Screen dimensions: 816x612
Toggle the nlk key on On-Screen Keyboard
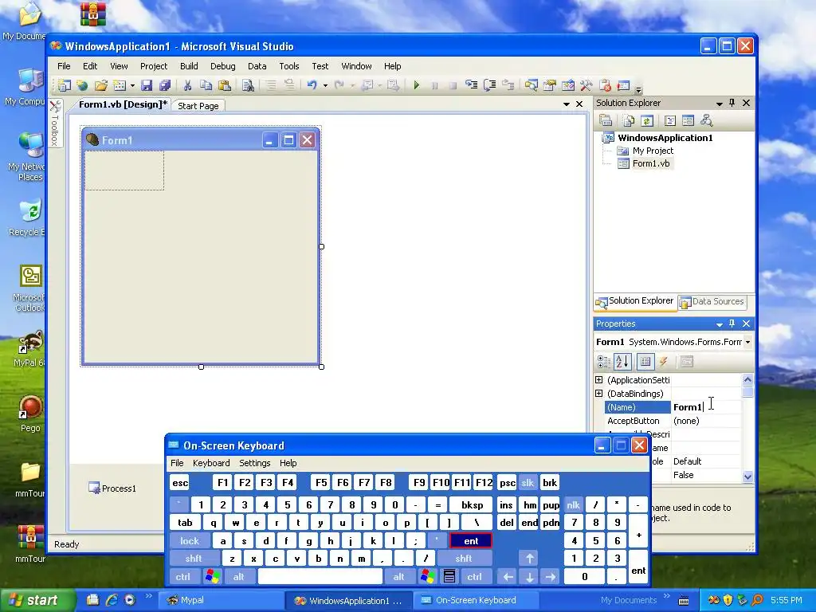tap(573, 504)
